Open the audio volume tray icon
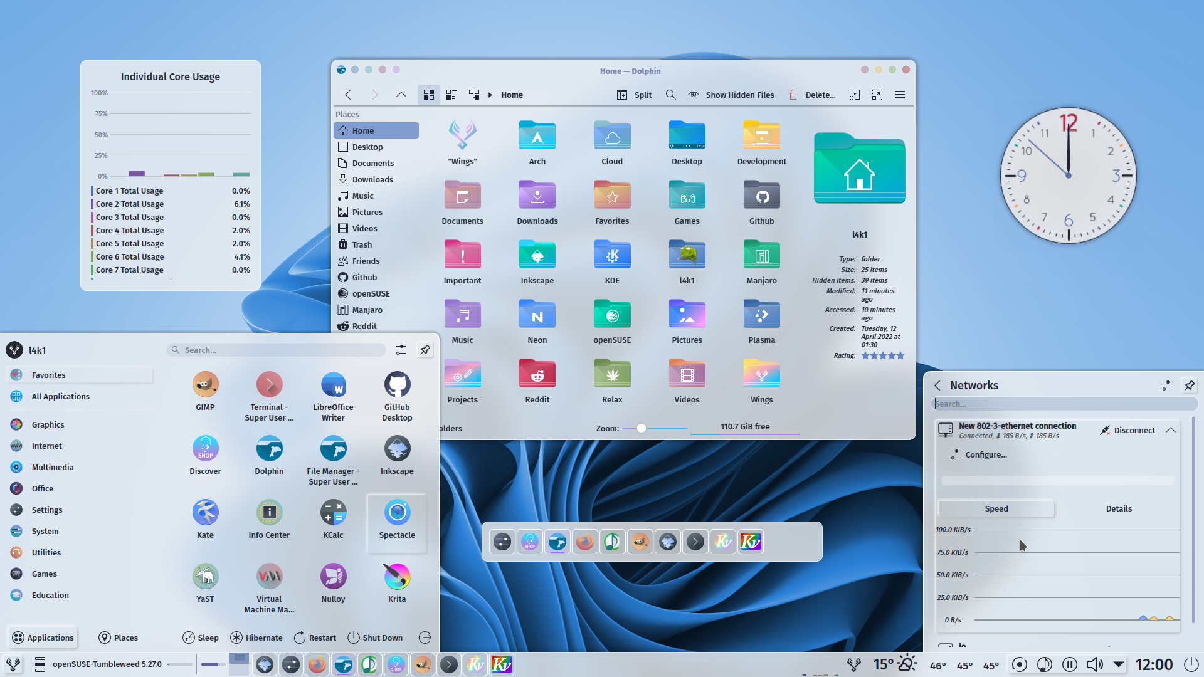 click(1094, 664)
